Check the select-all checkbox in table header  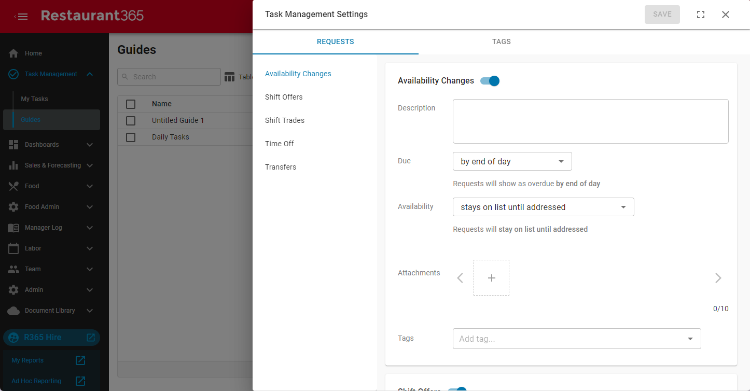(x=131, y=104)
